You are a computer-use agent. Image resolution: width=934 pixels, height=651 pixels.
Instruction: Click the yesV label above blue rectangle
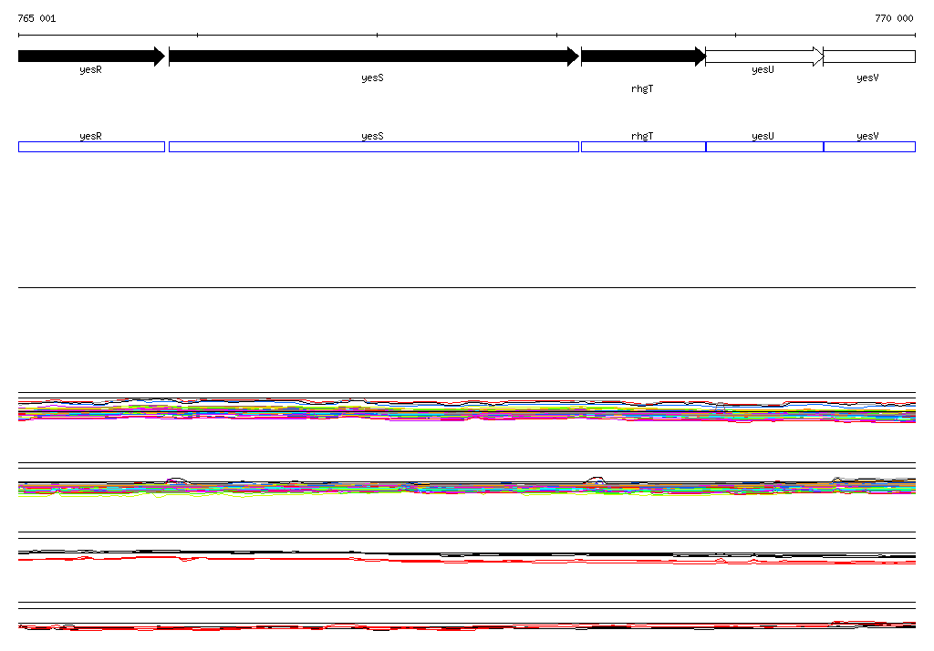(x=868, y=136)
